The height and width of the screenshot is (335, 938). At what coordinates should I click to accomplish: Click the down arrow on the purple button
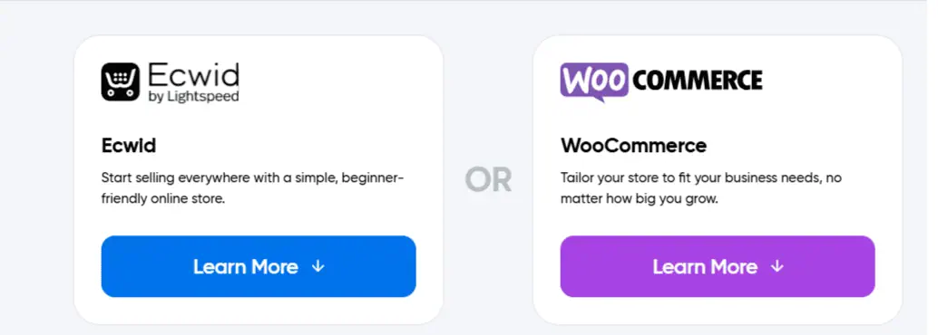point(777,266)
